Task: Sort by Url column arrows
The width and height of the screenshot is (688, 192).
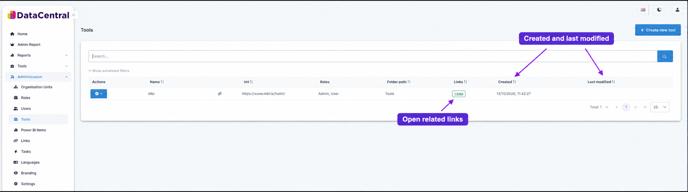Action: (x=251, y=82)
